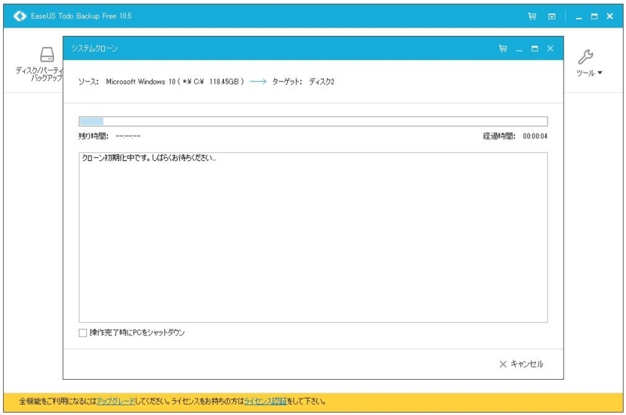Viewport: 626px width, 415px height.
Task: Open the ライセンス認証 link
Action: pyautogui.click(x=265, y=402)
